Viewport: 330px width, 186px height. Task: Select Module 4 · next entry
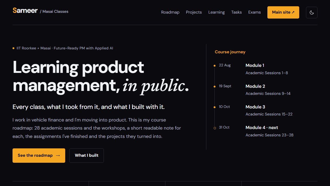(262, 127)
